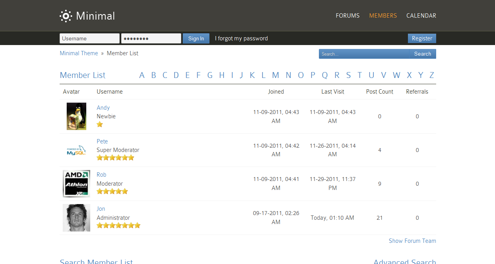Open Jon's portrait photo avatar
This screenshot has height=264, width=495.
(76, 218)
